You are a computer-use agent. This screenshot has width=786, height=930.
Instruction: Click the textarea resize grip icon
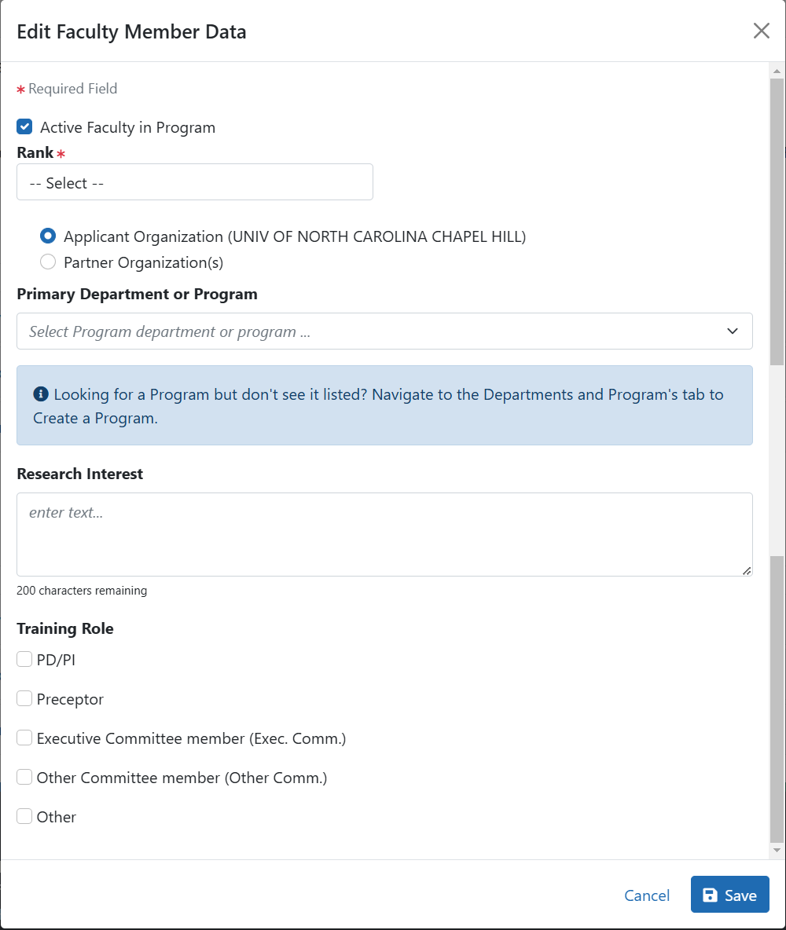tap(746, 570)
